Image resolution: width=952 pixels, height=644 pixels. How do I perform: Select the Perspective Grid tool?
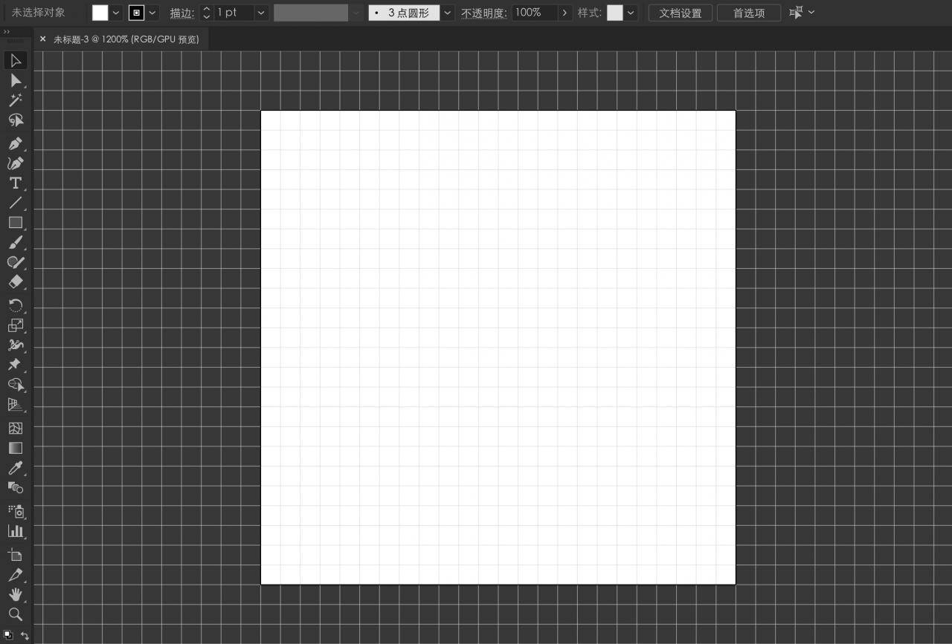16,405
